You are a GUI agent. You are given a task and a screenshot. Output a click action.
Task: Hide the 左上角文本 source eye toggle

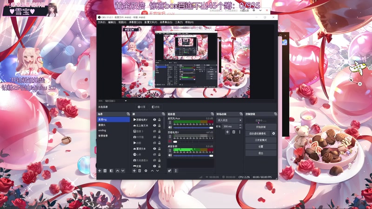154,125
